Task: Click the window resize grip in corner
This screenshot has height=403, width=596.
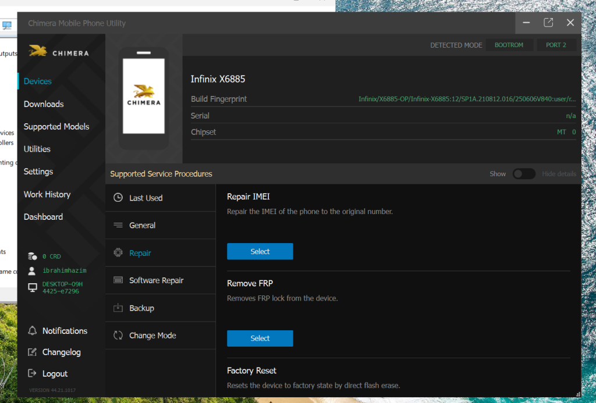Action: [578, 394]
